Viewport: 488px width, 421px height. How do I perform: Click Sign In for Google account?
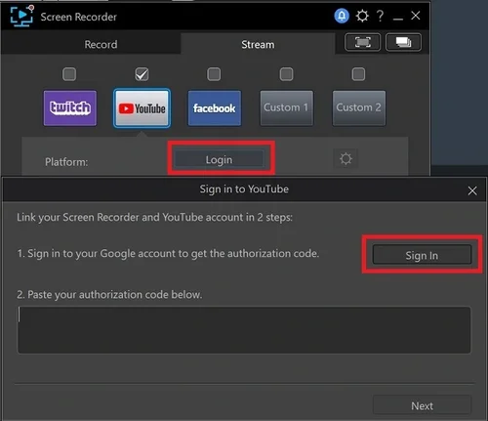tap(422, 255)
